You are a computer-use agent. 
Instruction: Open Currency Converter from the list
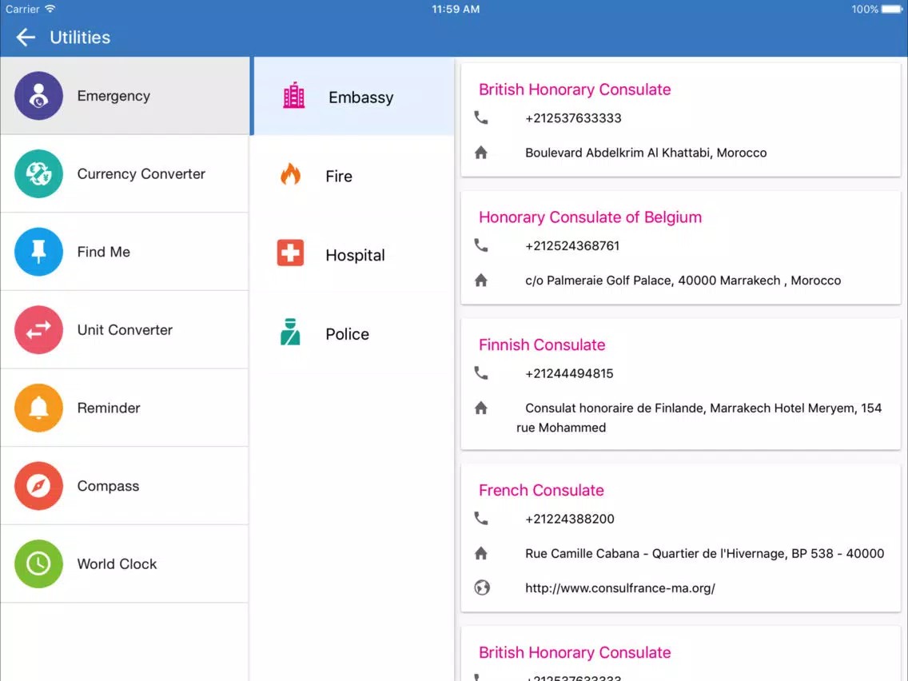point(125,173)
